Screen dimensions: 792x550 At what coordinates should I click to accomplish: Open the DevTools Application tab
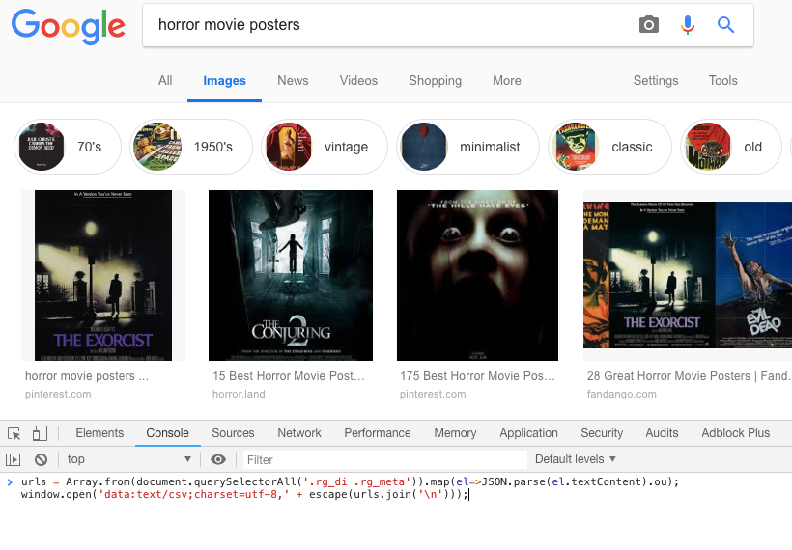[529, 433]
